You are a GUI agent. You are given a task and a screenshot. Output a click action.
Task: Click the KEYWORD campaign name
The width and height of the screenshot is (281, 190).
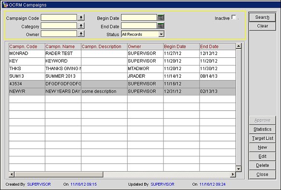(63, 61)
